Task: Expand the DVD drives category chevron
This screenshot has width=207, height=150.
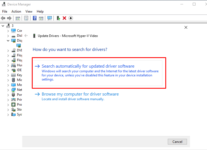Action: click(8, 51)
